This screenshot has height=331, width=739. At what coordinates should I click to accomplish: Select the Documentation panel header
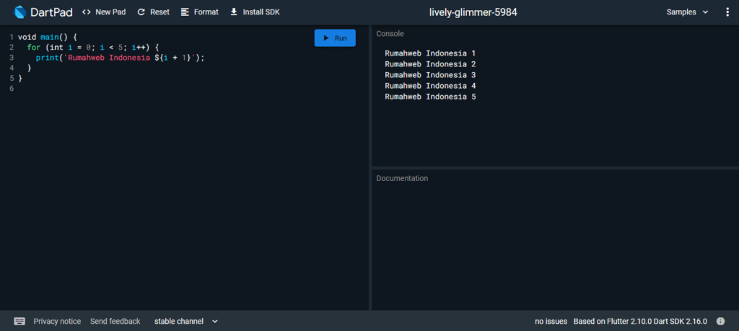[402, 178]
